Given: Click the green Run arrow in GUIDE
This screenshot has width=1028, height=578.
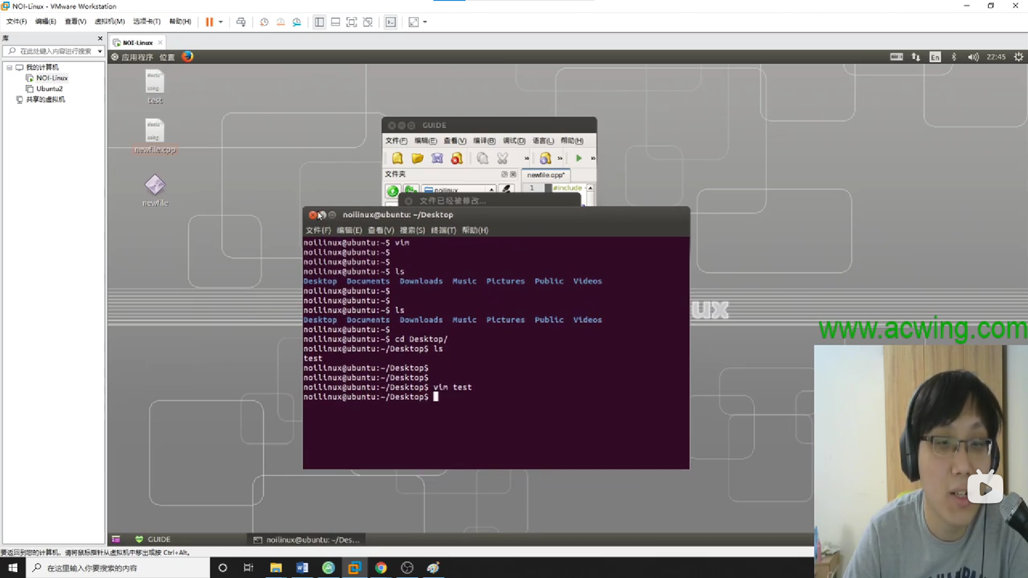Looking at the screenshot, I should pos(579,158).
